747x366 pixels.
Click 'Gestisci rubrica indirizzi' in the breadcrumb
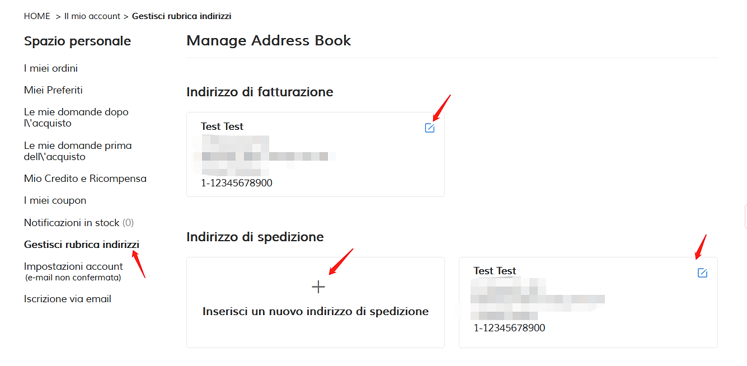click(182, 16)
